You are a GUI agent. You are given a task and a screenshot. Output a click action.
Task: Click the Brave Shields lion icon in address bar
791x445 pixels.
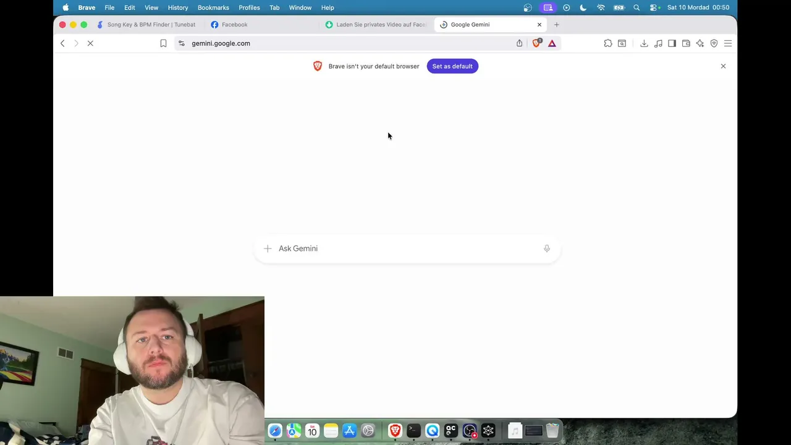536,43
